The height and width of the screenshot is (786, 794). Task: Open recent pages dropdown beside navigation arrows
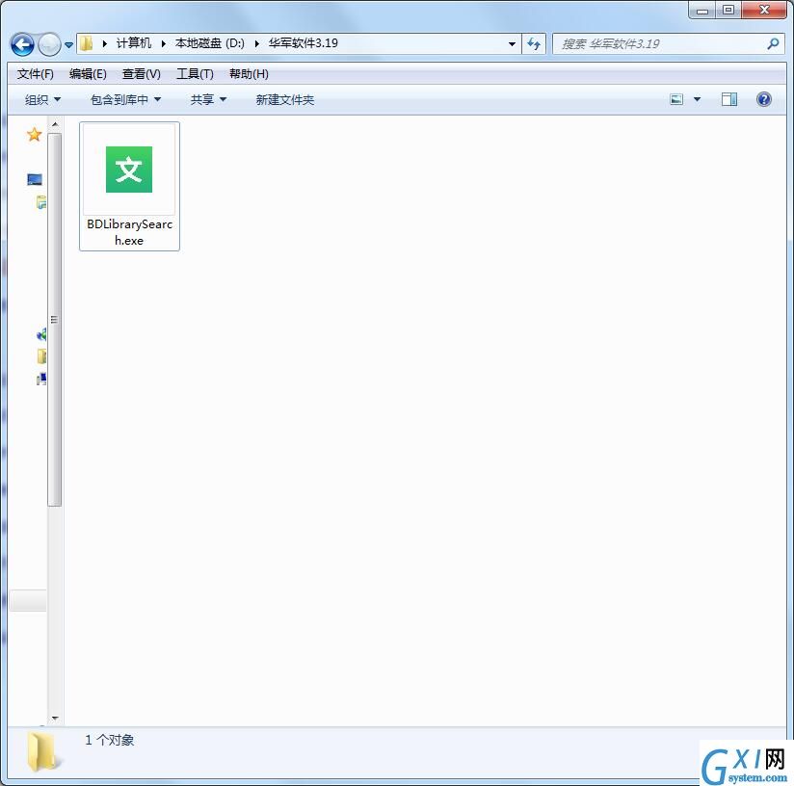point(68,45)
